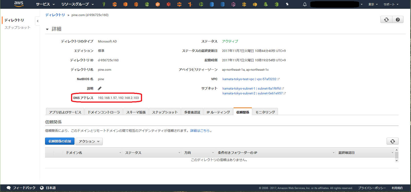411x192 pixels.
Task: Switch to the アプリおよびサービス tab
Action: click(65, 112)
